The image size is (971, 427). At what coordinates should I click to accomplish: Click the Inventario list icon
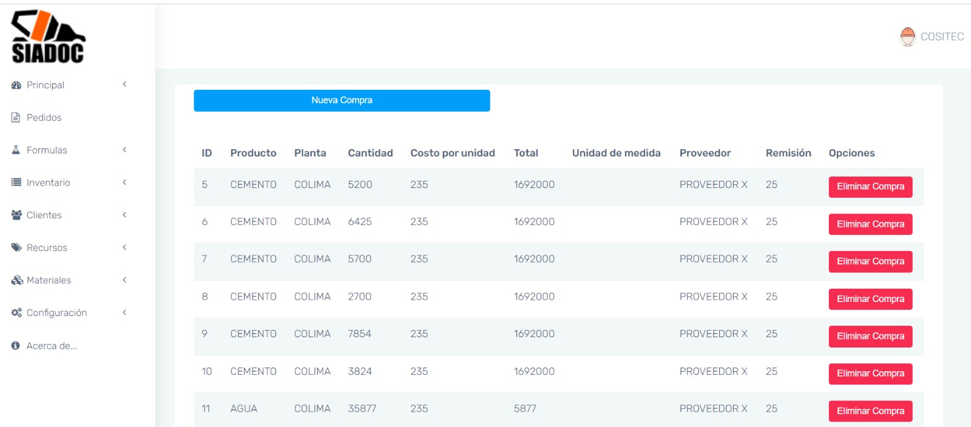16,183
